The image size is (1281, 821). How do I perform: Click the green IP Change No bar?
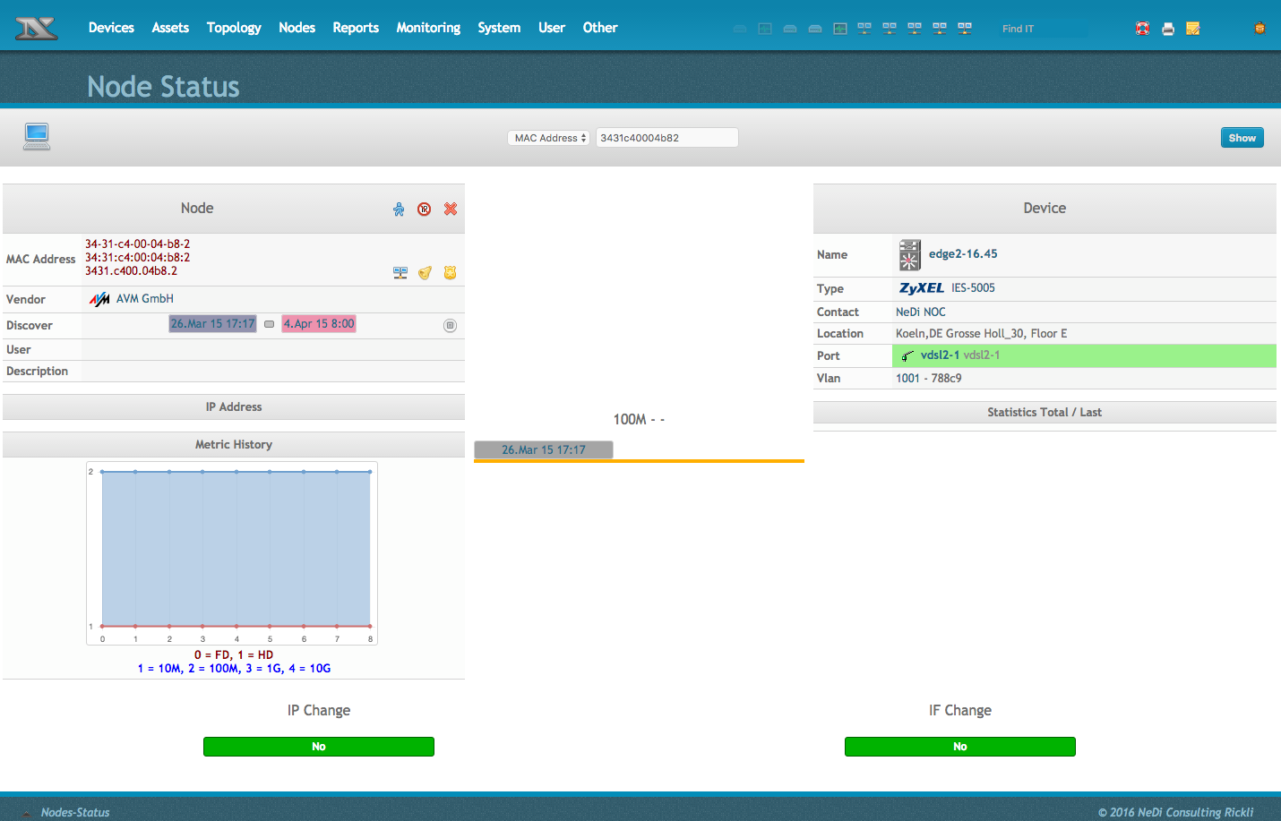(x=319, y=747)
